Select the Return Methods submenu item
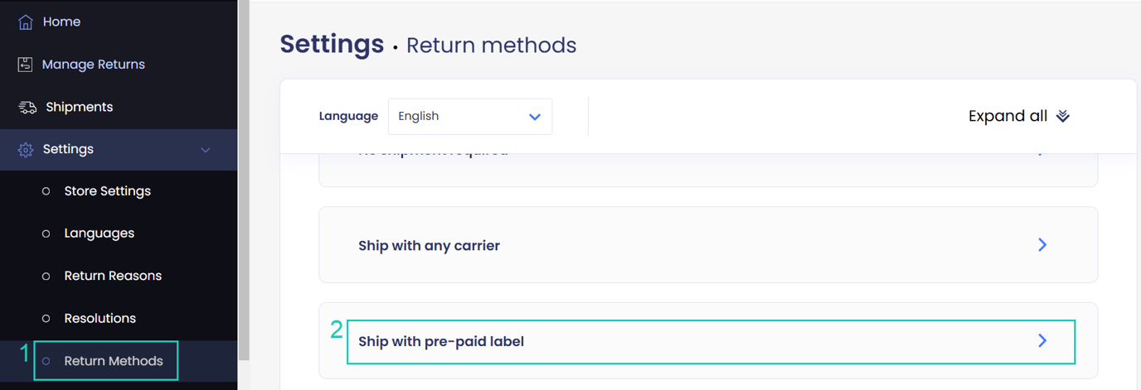The width and height of the screenshot is (1141, 390). [x=113, y=361]
